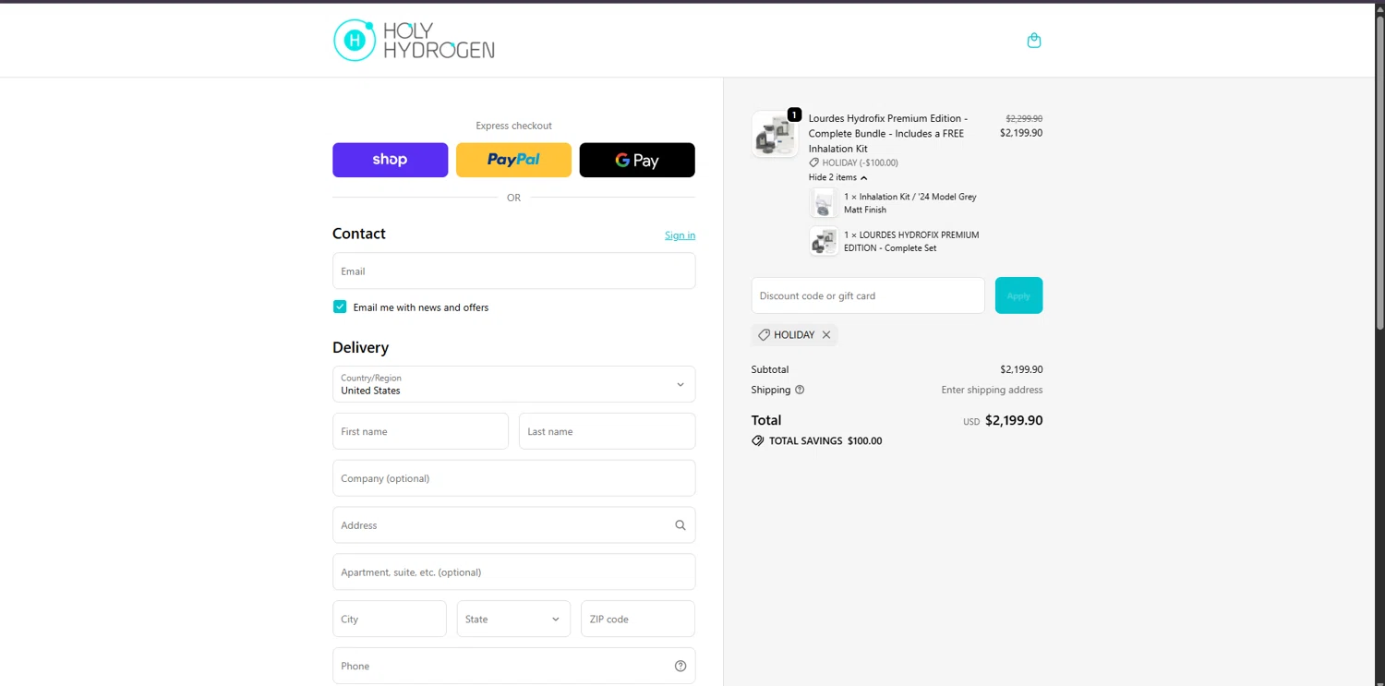Viewport: 1385px width, 686px height.
Task: Focus the Company (optional) field
Action: click(x=513, y=478)
